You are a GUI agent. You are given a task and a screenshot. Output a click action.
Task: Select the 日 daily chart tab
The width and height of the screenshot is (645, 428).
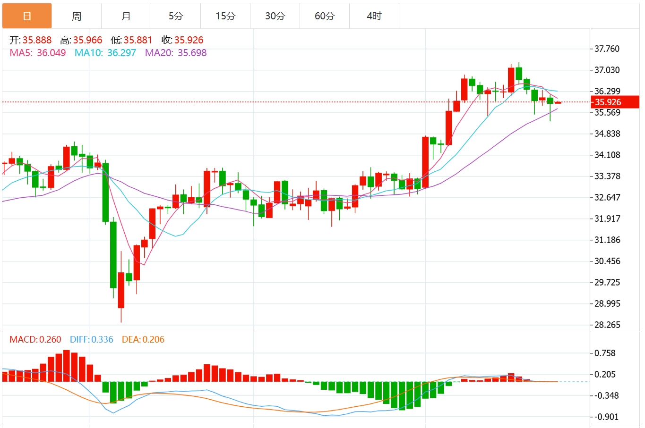pyautogui.click(x=27, y=16)
